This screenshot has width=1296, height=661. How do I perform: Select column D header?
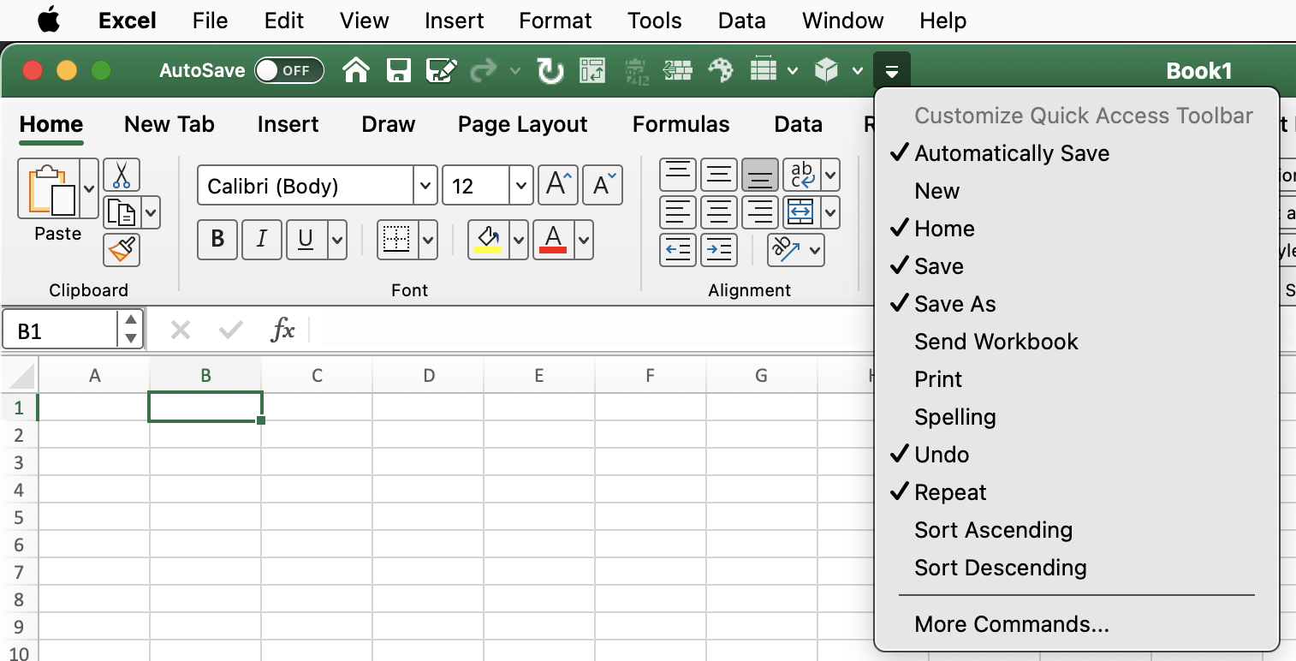coord(428,375)
